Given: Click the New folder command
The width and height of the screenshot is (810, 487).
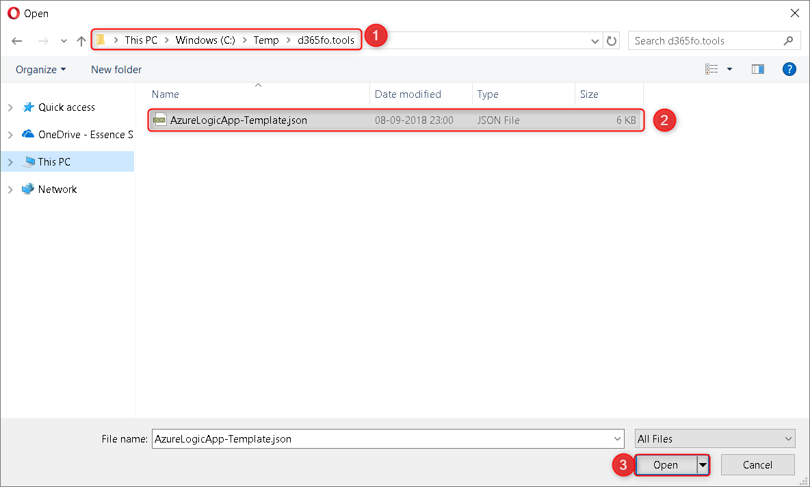Looking at the screenshot, I should point(116,69).
